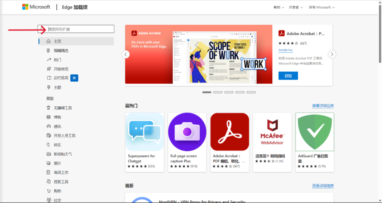The height and width of the screenshot is (203, 382).
Task: Click 查看详细信息 link beside 最热门
Action: [x=323, y=106]
